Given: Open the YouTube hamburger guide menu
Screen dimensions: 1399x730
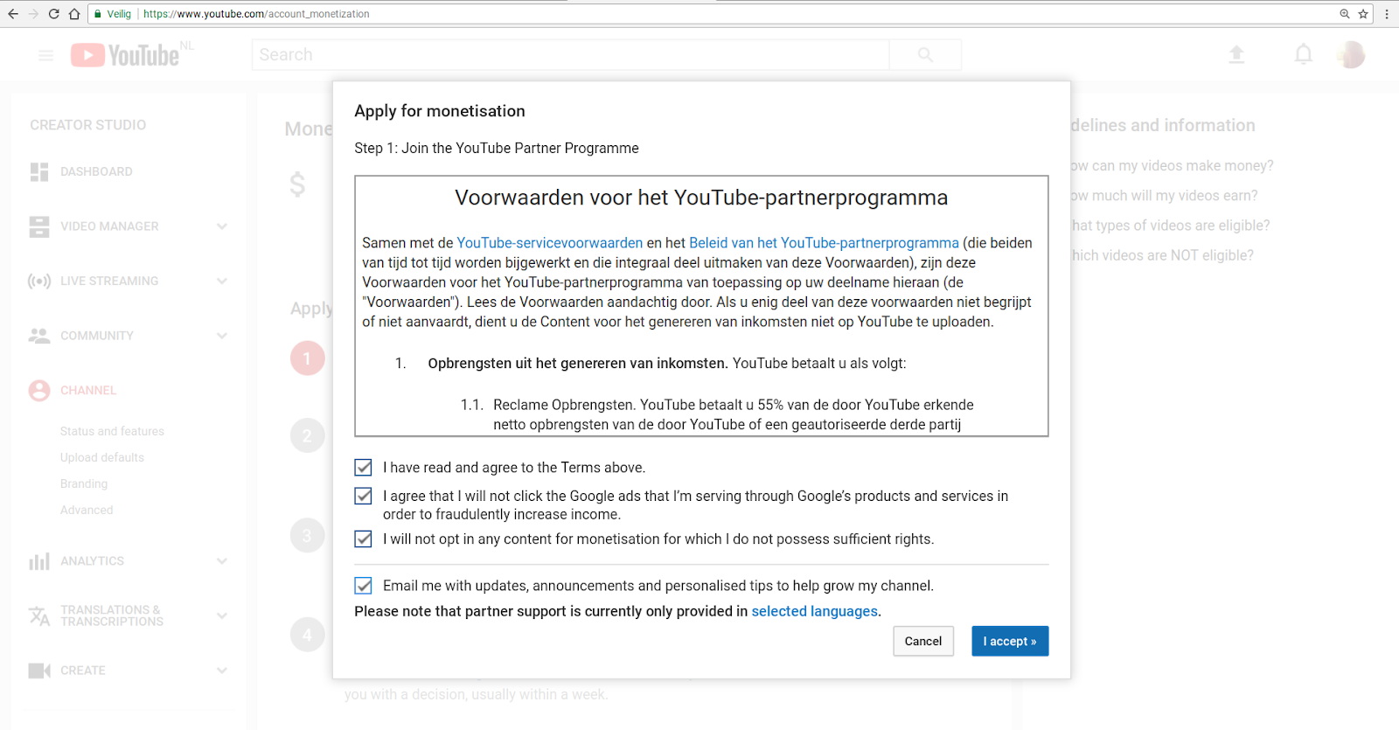Looking at the screenshot, I should tap(45, 55).
